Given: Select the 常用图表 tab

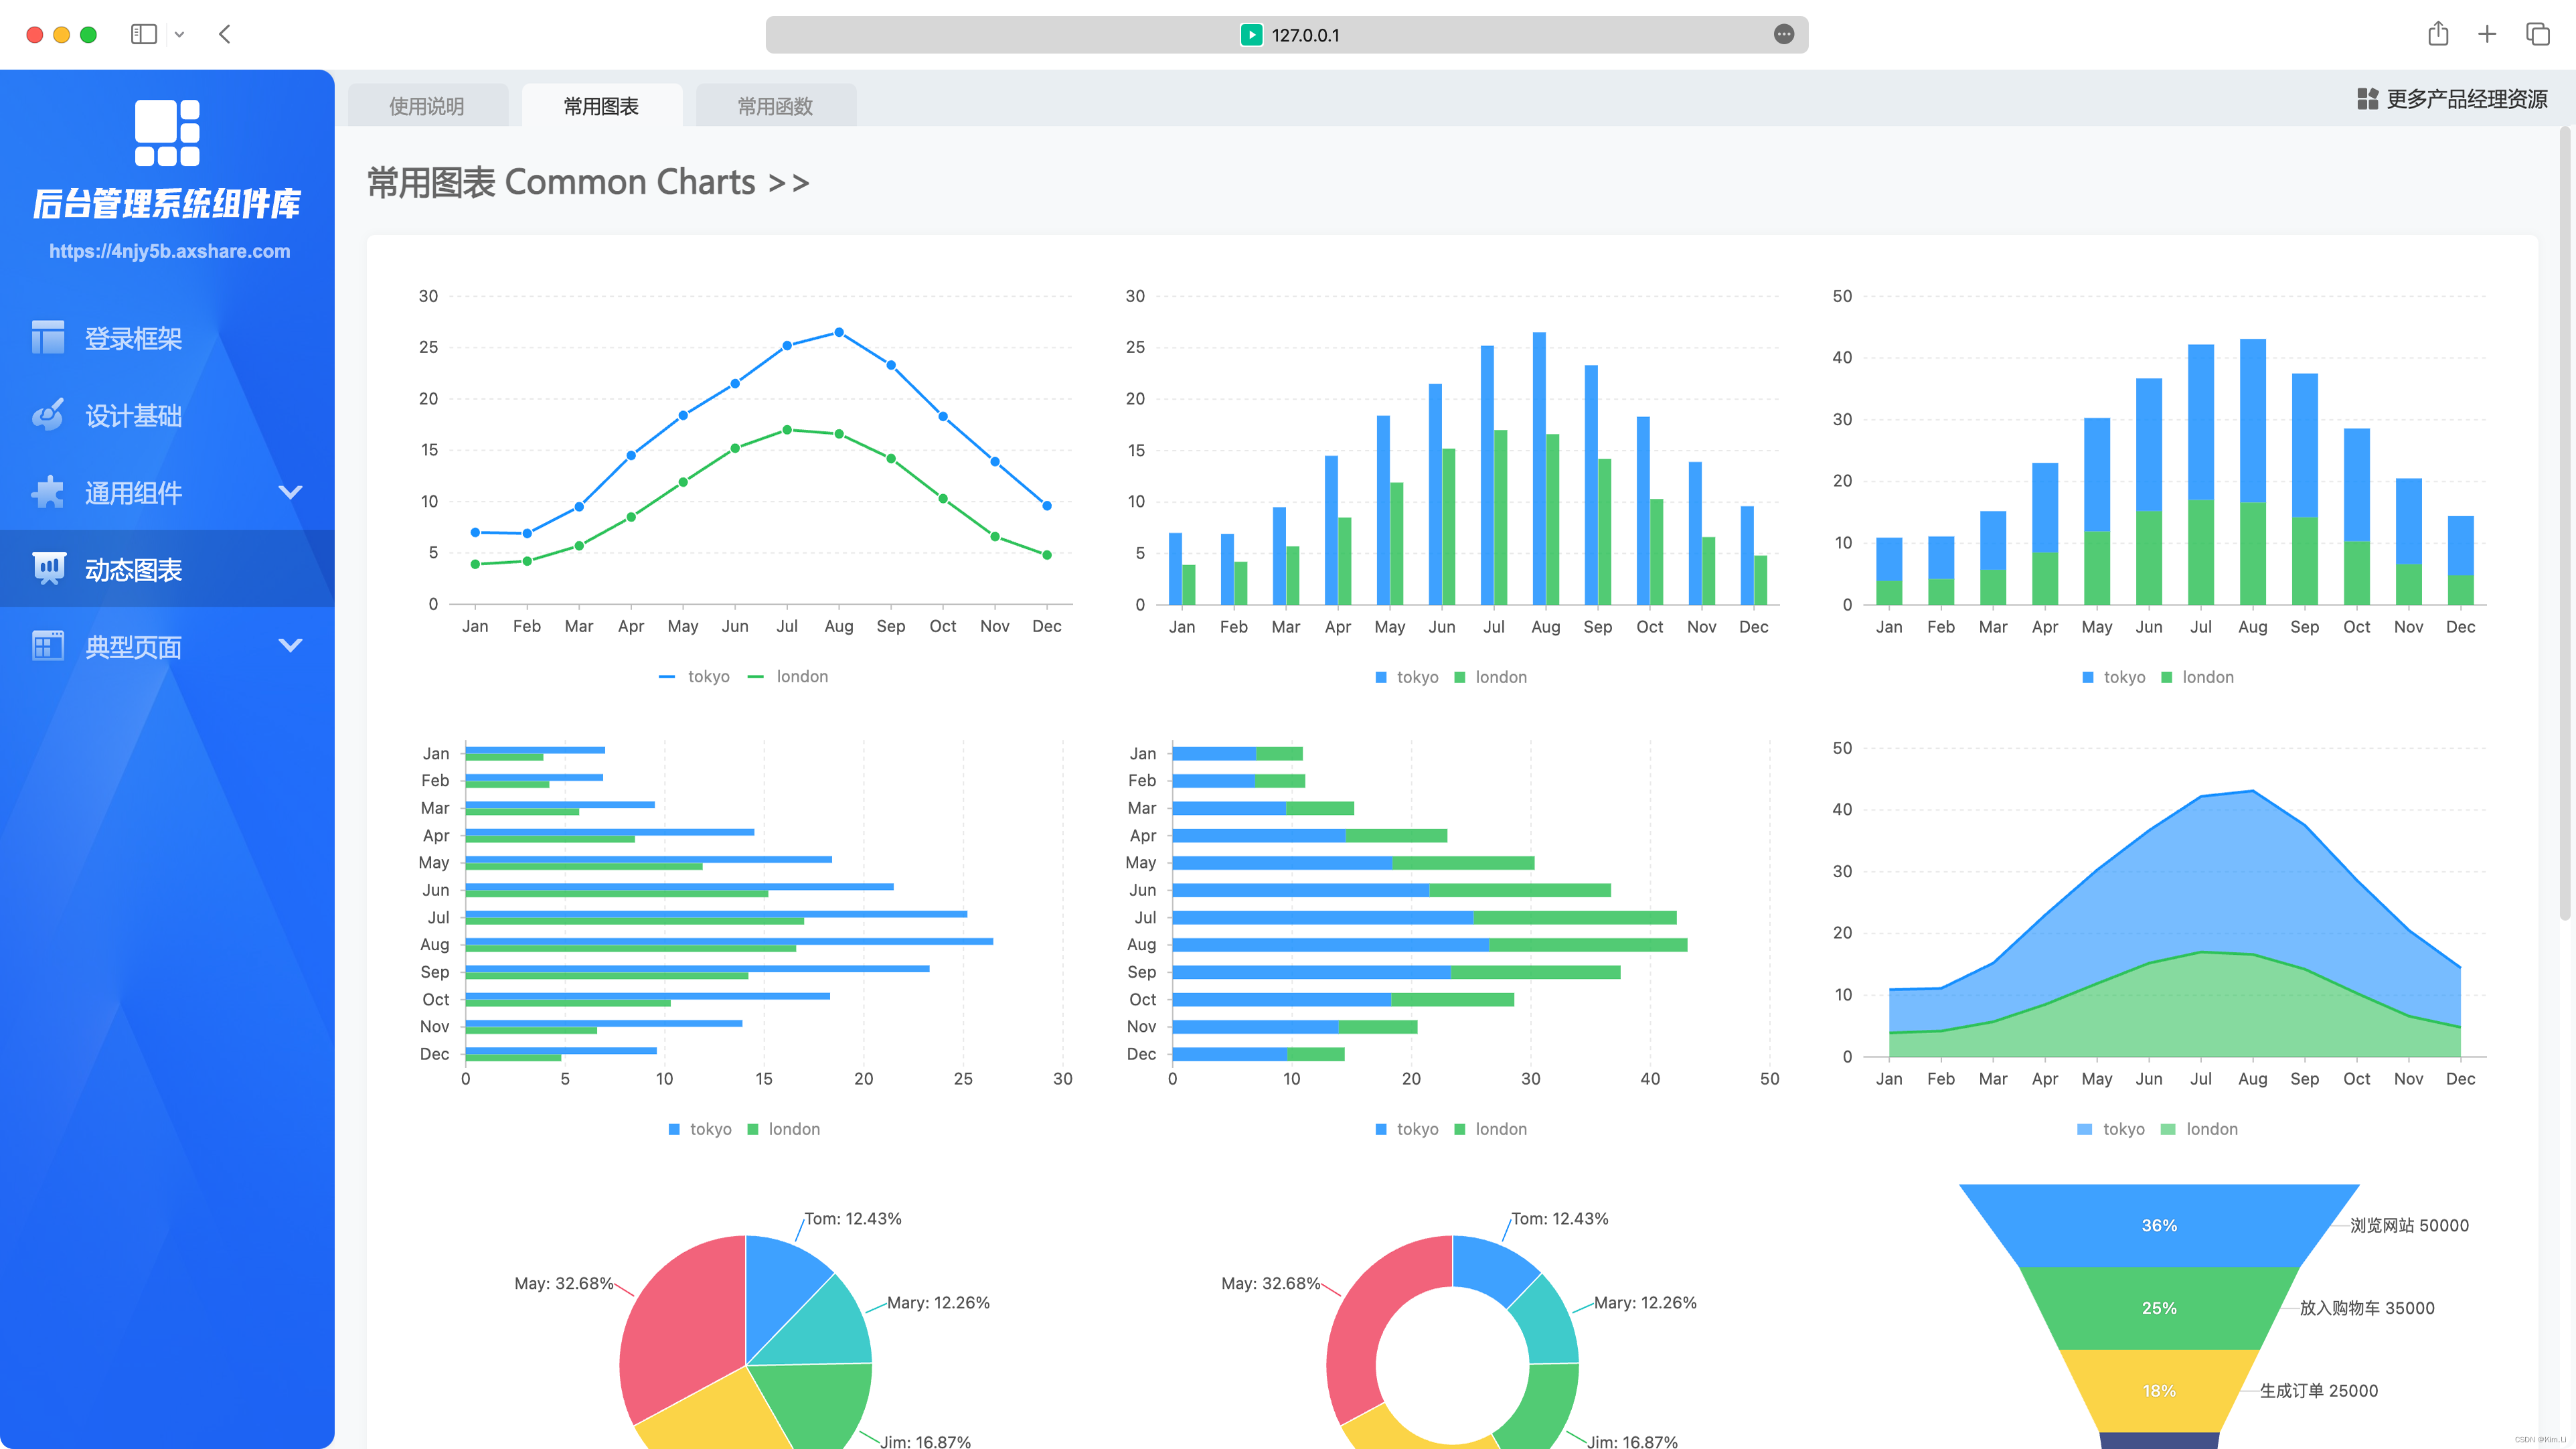Looking at the screenshot, I should pyautogui.click(x=601, y=105).
